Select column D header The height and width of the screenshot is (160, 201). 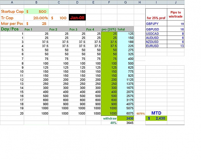[x=77, y=2]
